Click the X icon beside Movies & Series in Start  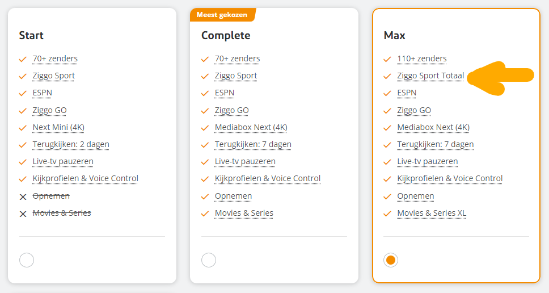(23, 214)
